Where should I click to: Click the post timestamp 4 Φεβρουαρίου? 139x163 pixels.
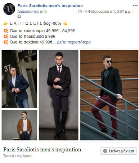(108, 12)
